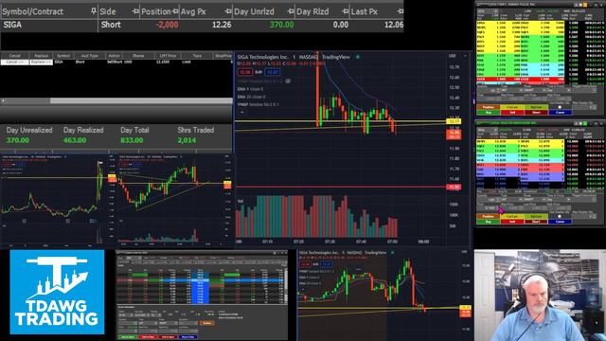Image resolution: width=606 pixels, height=341 pixels.
Task: Click red Sell button in top Level 2 window
Action: [512, 113]
